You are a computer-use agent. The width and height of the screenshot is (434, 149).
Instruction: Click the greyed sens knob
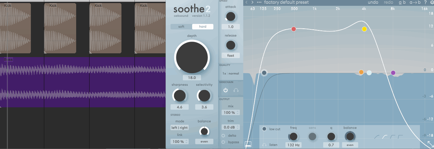pos(312,137)
